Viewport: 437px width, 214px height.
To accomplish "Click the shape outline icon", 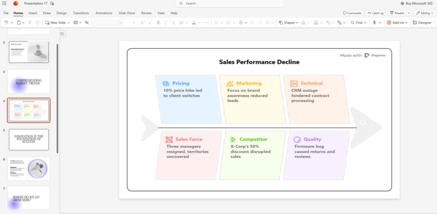I will [316, 22].
